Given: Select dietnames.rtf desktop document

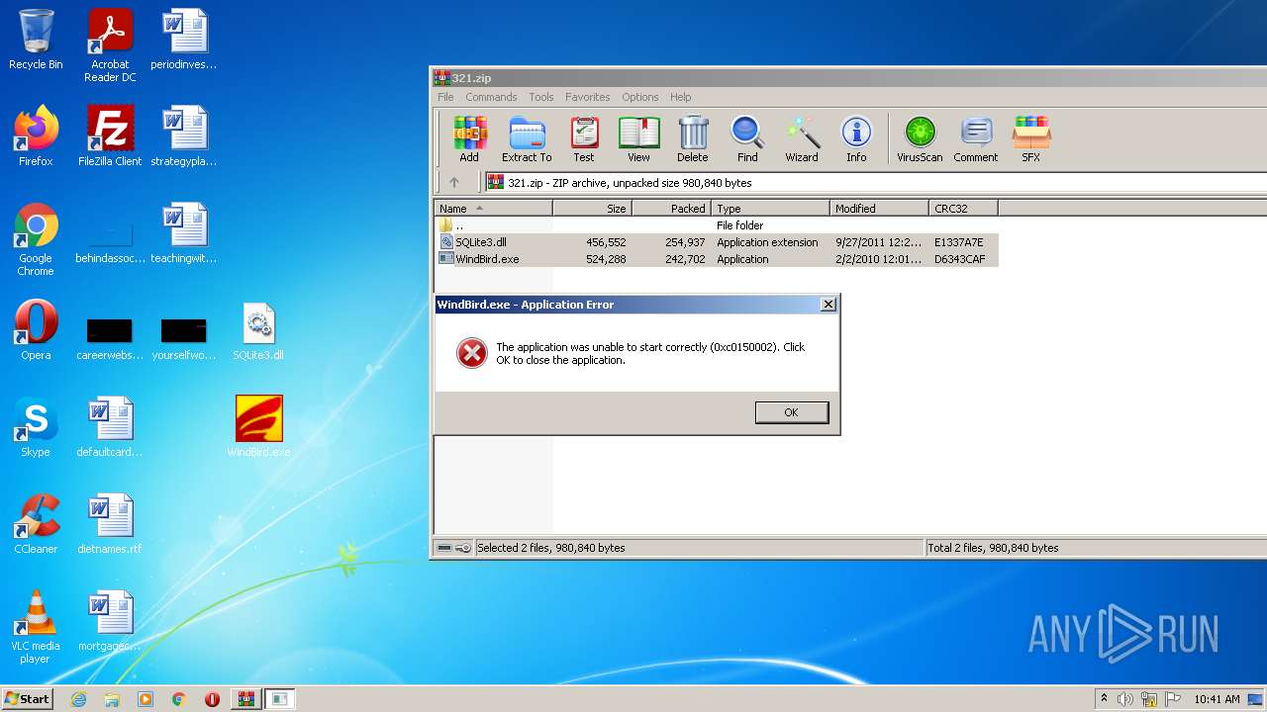Looking at the screenshot, I should (x=110, y=524).
